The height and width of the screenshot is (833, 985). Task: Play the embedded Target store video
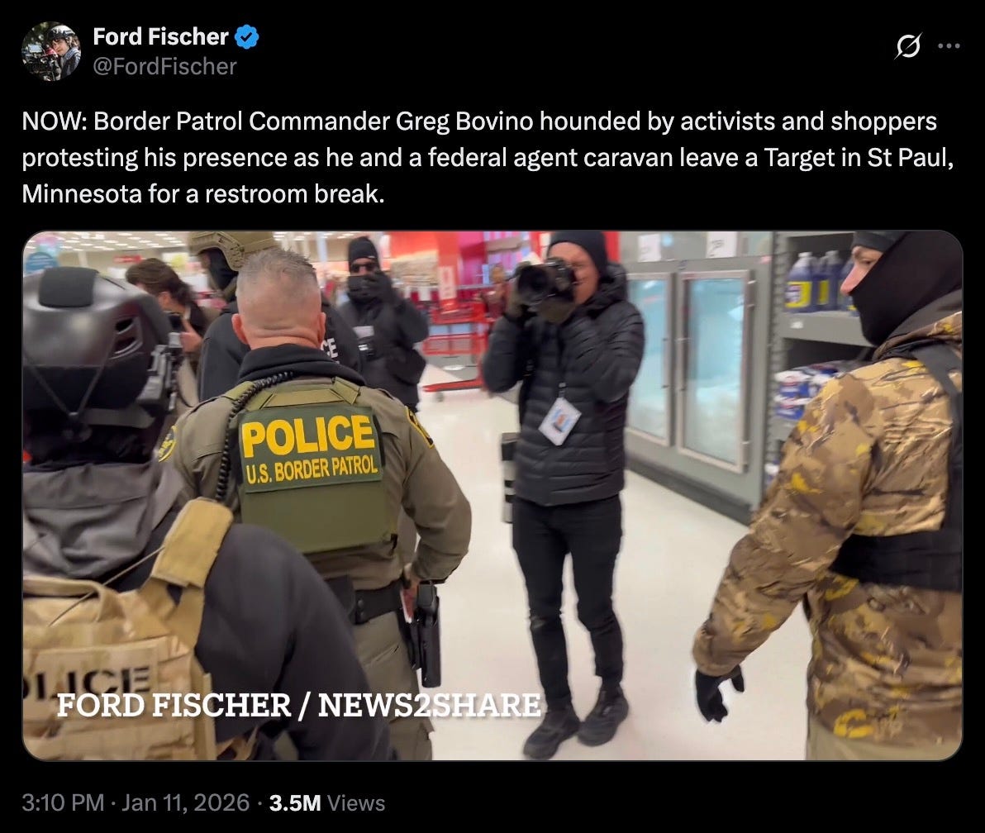click(492, 496)
